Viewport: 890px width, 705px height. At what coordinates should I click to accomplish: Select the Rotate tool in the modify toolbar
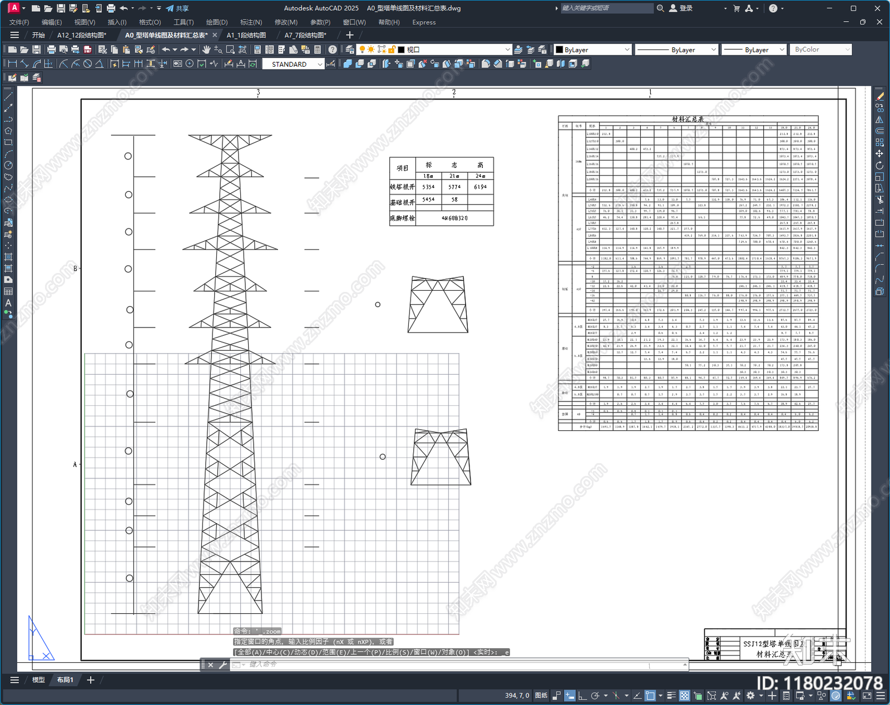[x=879, y=165]
